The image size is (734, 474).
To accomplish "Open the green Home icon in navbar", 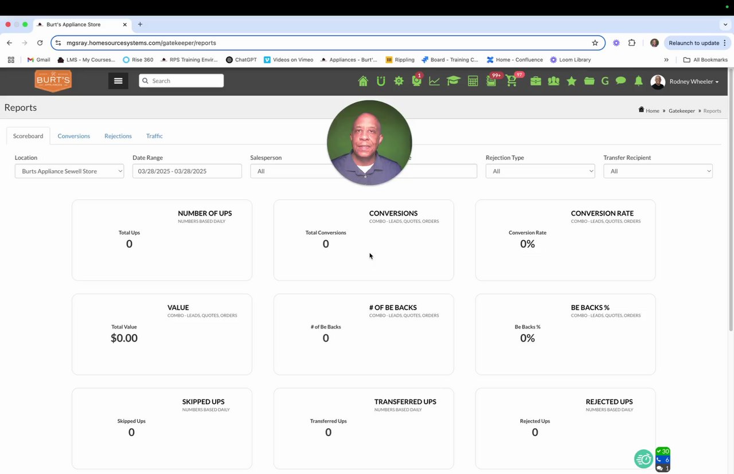I will tap(363, 81).
